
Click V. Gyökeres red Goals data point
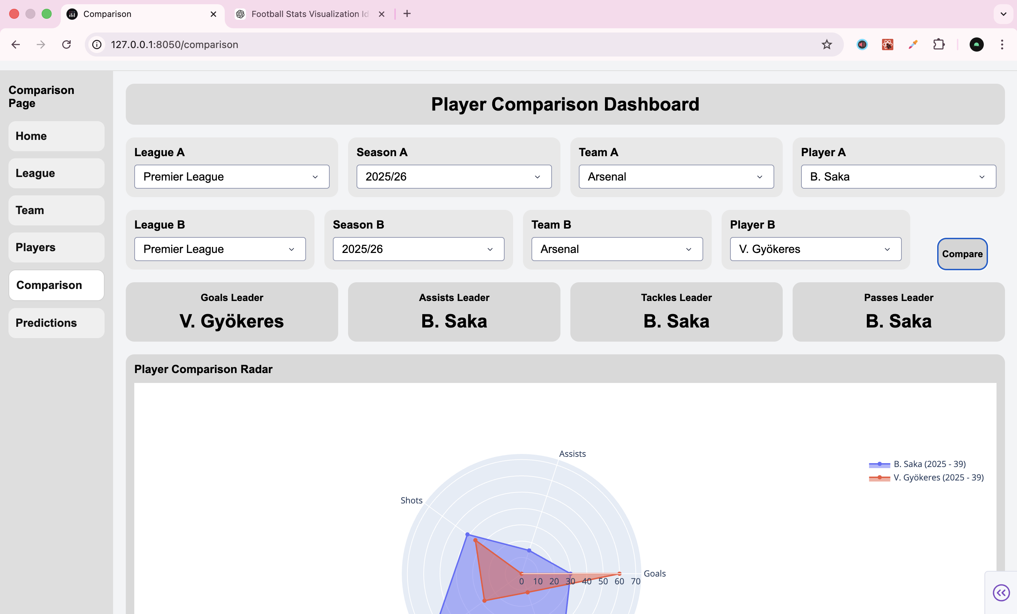pyautogui.click(x=619, y=574)
